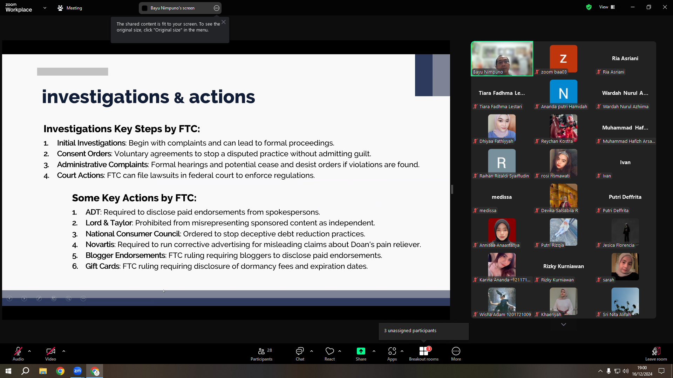Go to next slide using slideshow control
673x378 pixels.
coord(24,299)
